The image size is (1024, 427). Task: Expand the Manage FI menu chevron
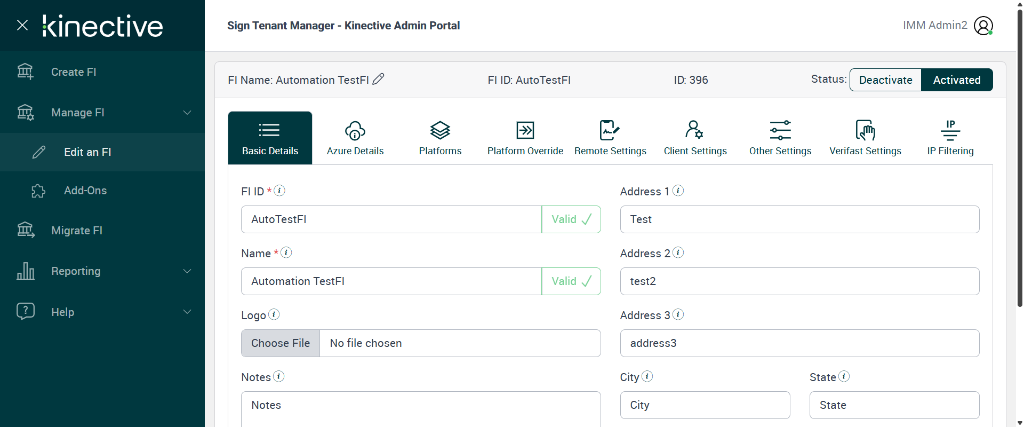[187, 113]
